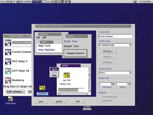Click the padlock Lockup icon
The width and height of the screenshot is (153, 115).
[x=11, y=2]
